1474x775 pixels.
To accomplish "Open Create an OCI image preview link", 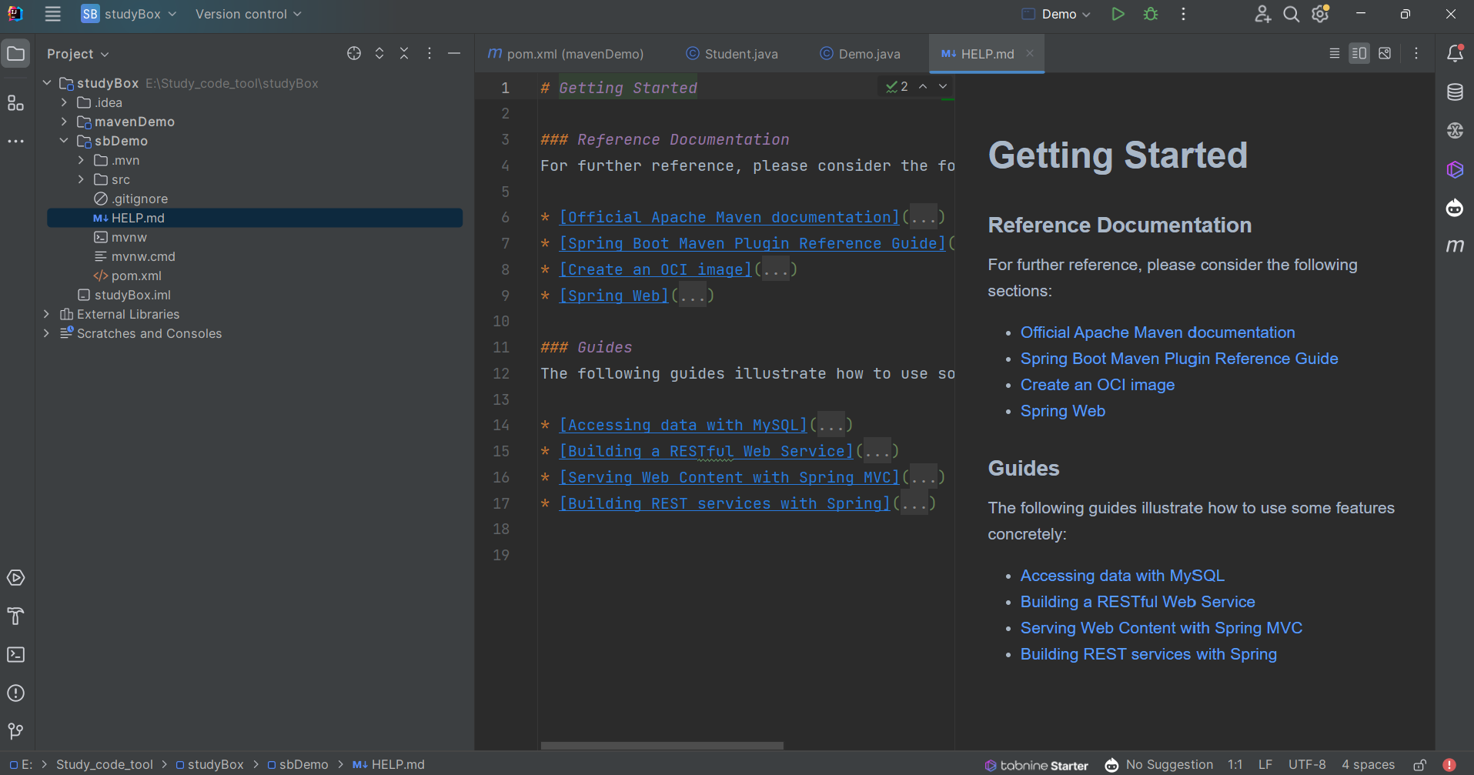I will 1098,385.
